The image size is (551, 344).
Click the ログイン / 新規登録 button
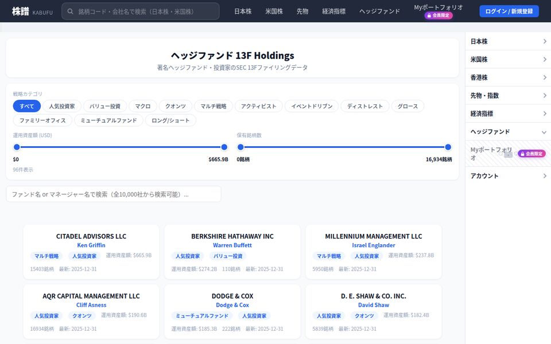coord(509,11)
